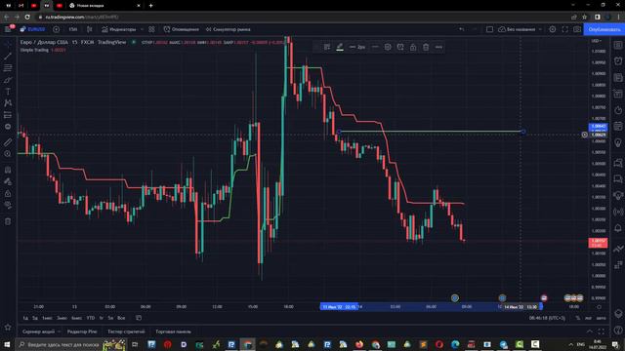Expand the bottom panel chevron

[589, 331]
